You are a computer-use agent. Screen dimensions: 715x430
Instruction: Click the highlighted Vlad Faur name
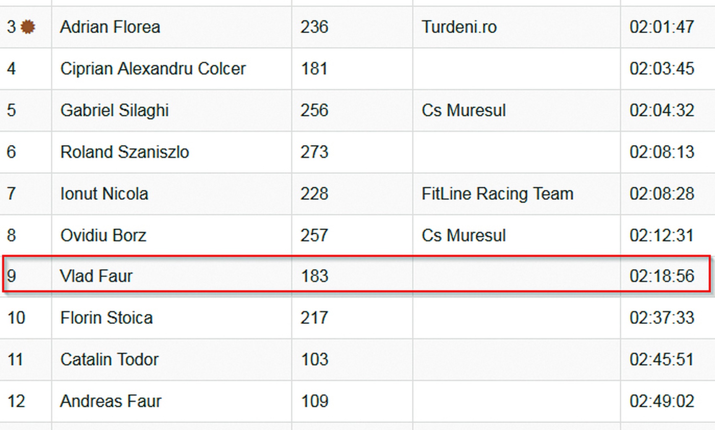(x=96, y=276)
